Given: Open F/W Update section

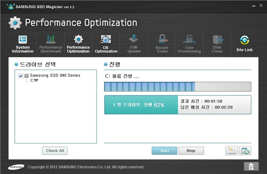Looking at the screenshot, I should (x=134, y=44).
